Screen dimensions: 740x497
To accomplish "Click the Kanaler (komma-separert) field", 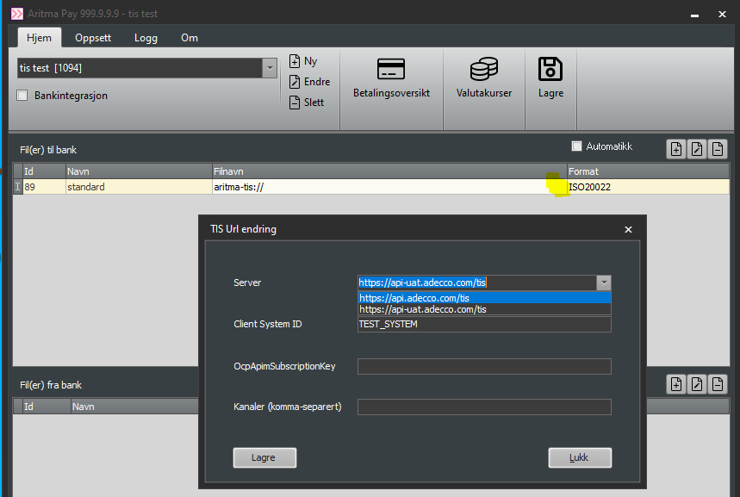I will 484,407.
